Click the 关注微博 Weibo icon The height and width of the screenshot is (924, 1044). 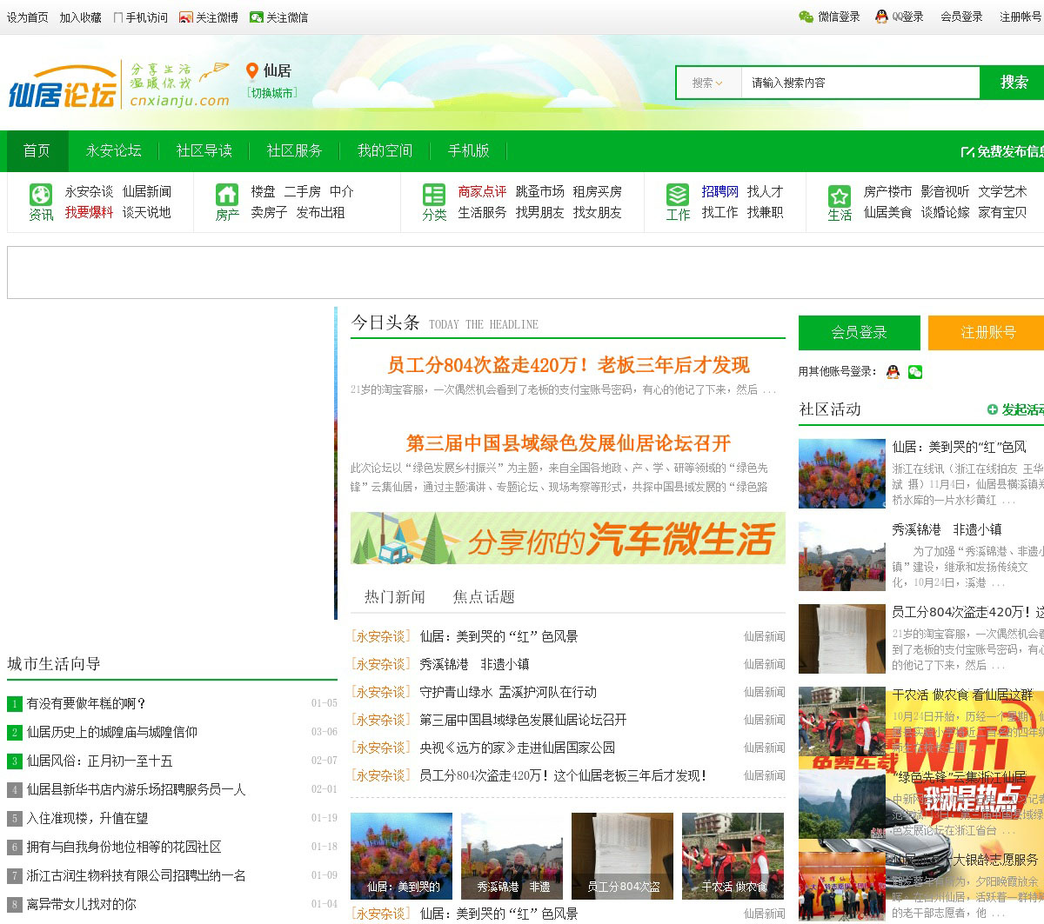(x=186, y=17)
